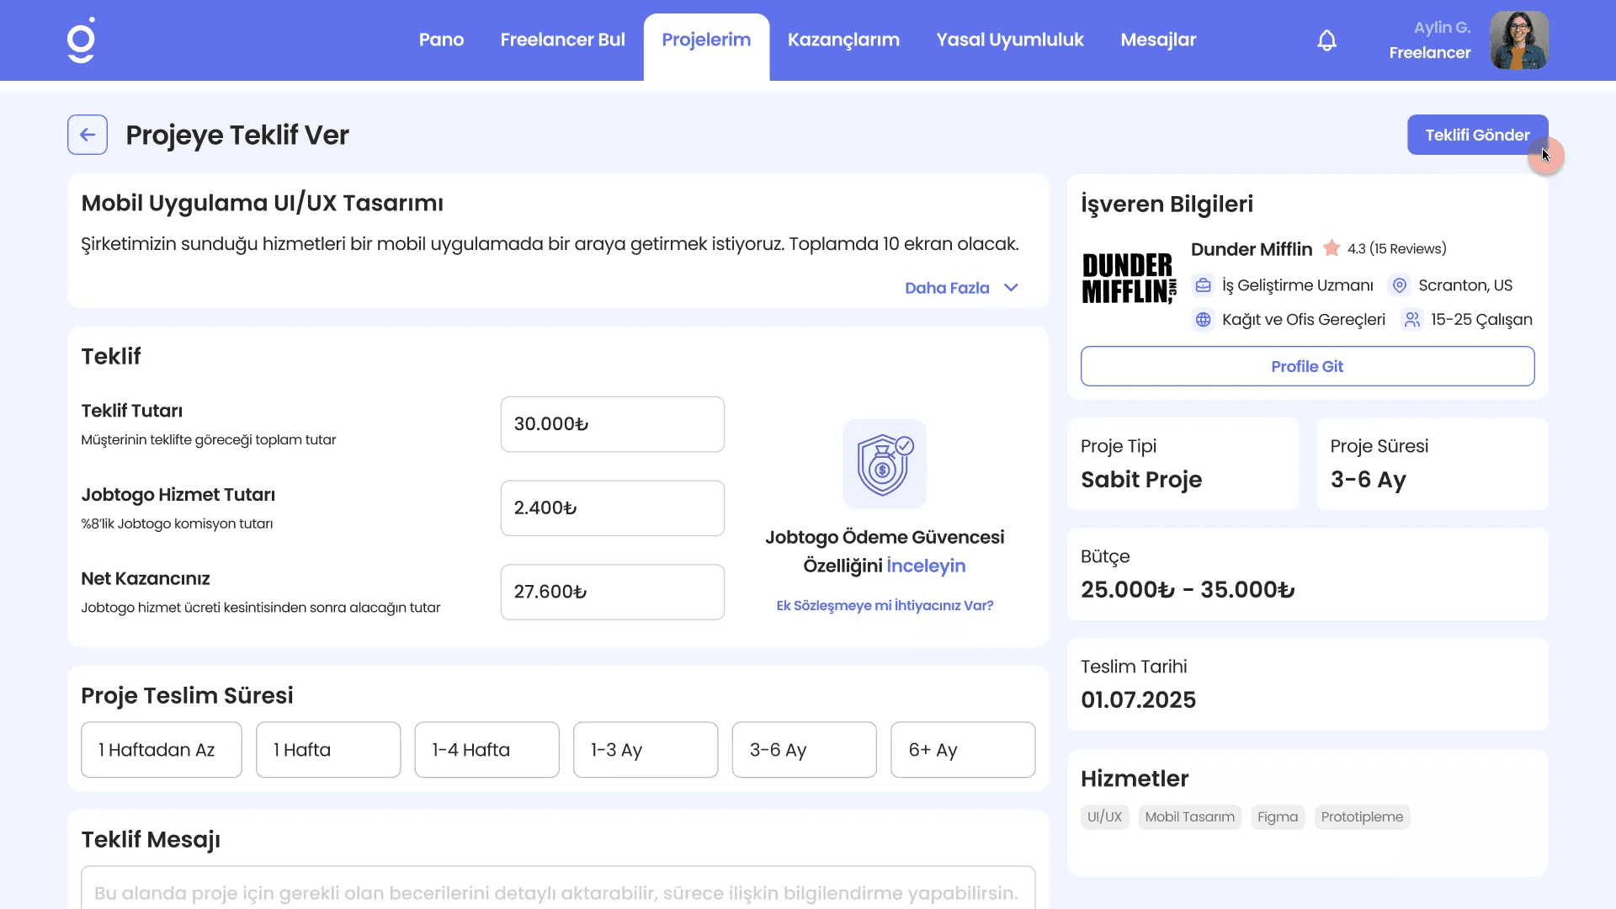Click the Dunder Mifflin company logo
This screenshot has width=1616, height=909.
1128,279
